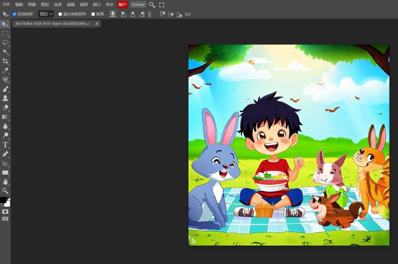
Task: Click the Donate button
Action: coord(138,4)
